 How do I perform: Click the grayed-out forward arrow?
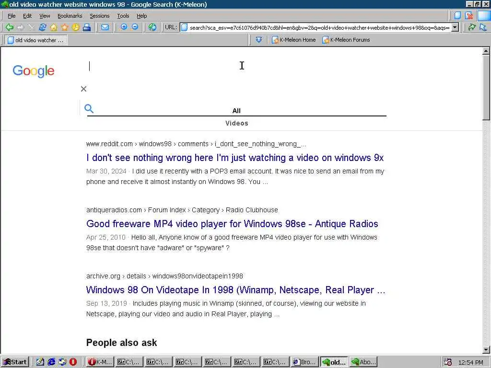(x=20, y=27)
